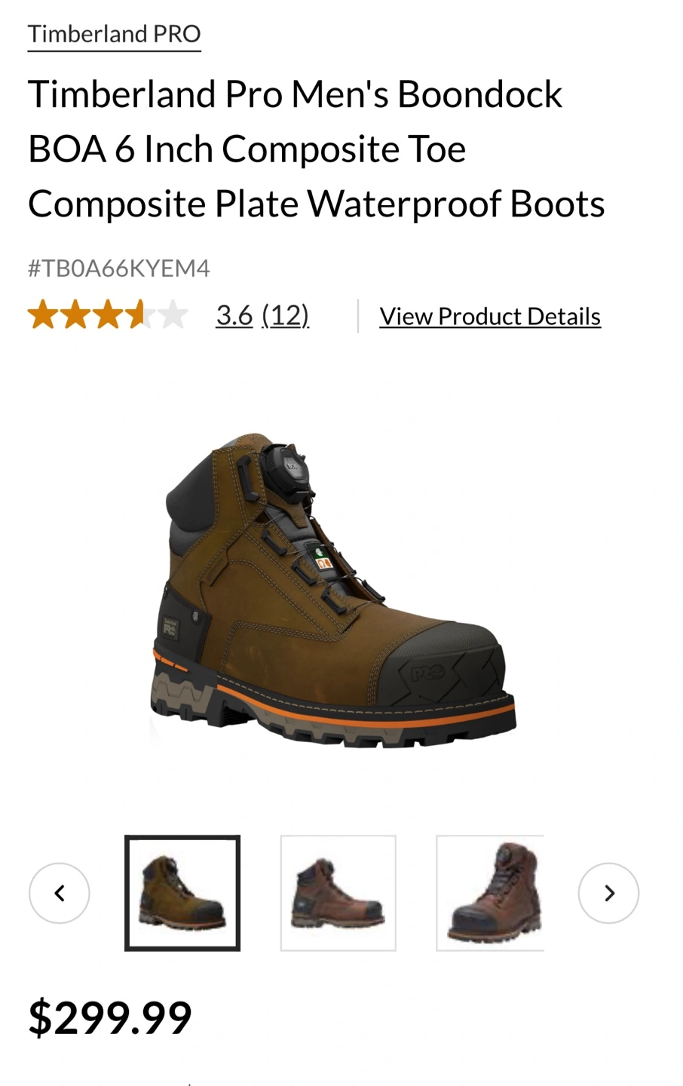683x1086 pixels.
Task: Select the third reddish-brown boot thumbnail
Action: click(x=490, y=893)
